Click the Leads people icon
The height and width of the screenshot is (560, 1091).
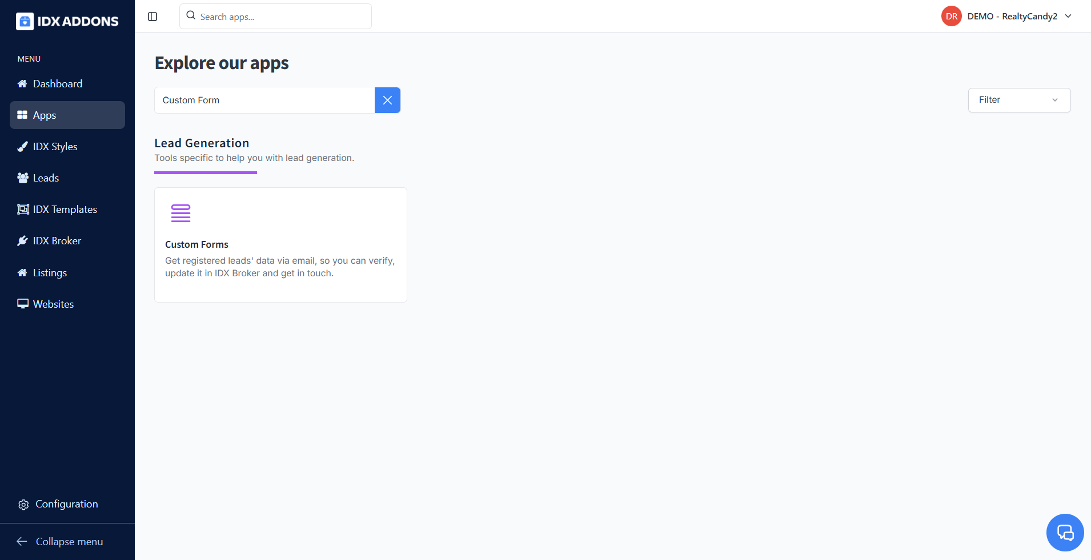point(23,178)
